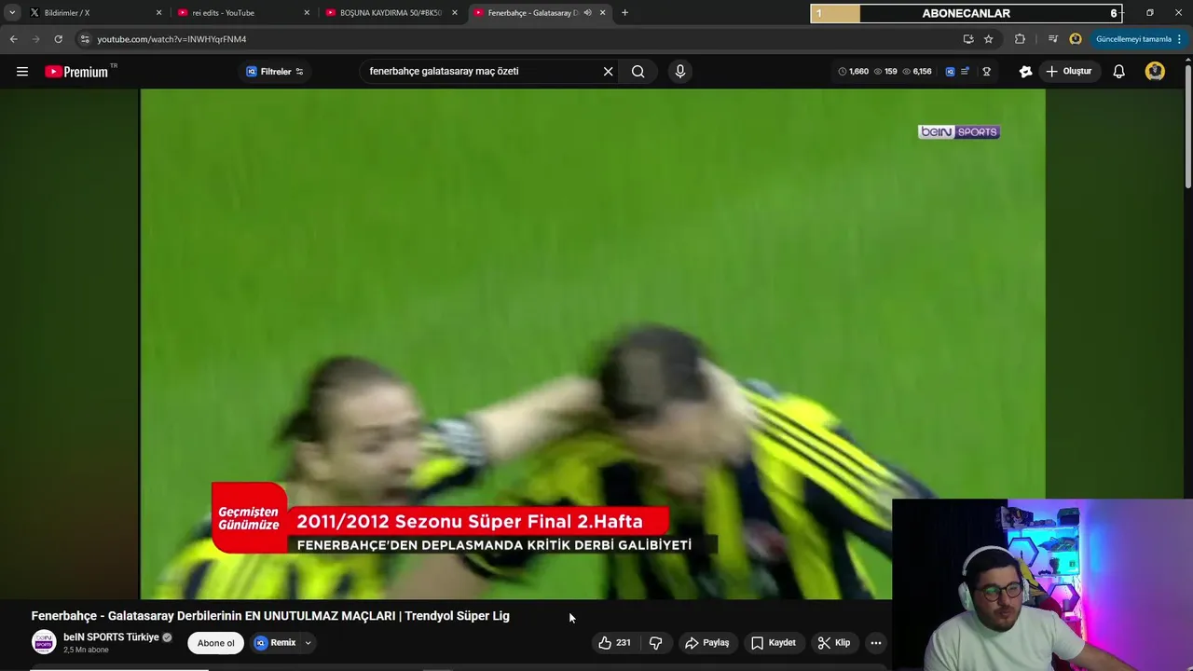
Task: Click the Remix button
Action: click(x=276, y=643)
